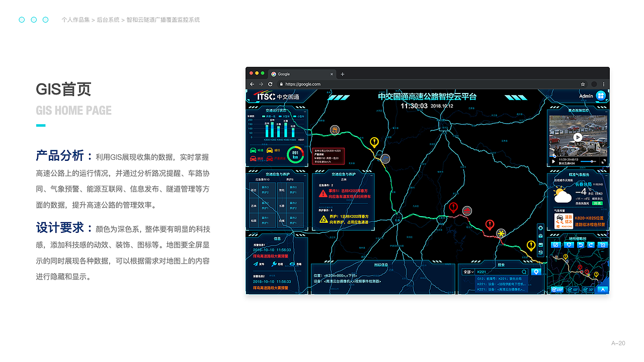644x362 pixels.
Task: Click the magnifier icon in the K221 search box
Action: (x=524, y=272)
